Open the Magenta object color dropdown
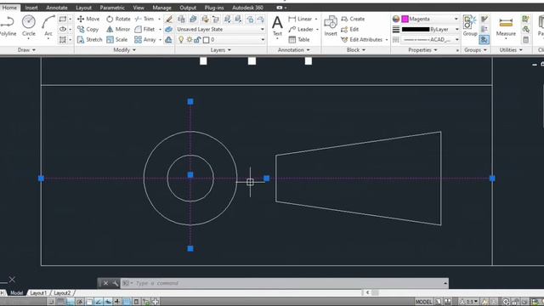The height and width of the screenshot is (306, 544). coord(430,19)
